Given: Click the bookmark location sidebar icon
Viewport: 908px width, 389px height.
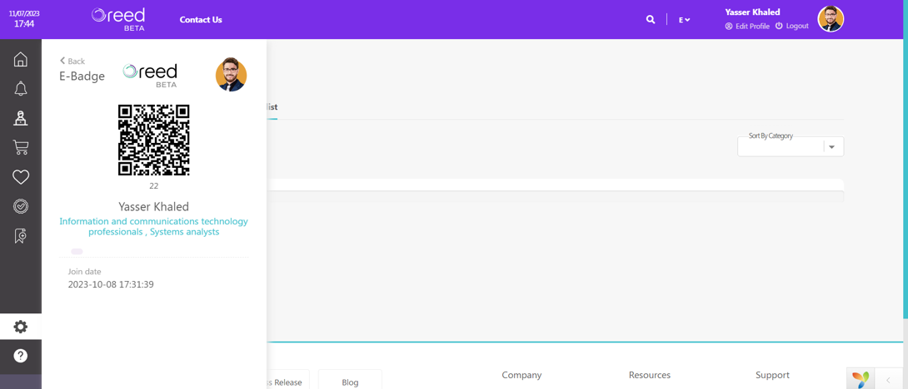Looking at the screenshot, I should (20, 236).
